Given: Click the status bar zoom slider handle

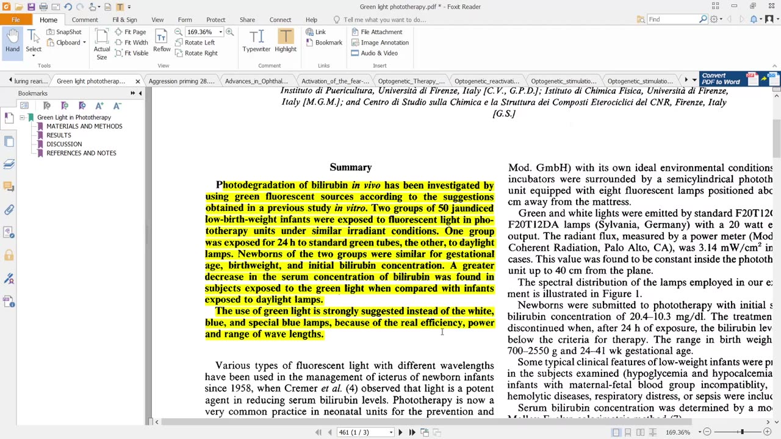Looking at the screenshot, I should [x=741, y=432].
